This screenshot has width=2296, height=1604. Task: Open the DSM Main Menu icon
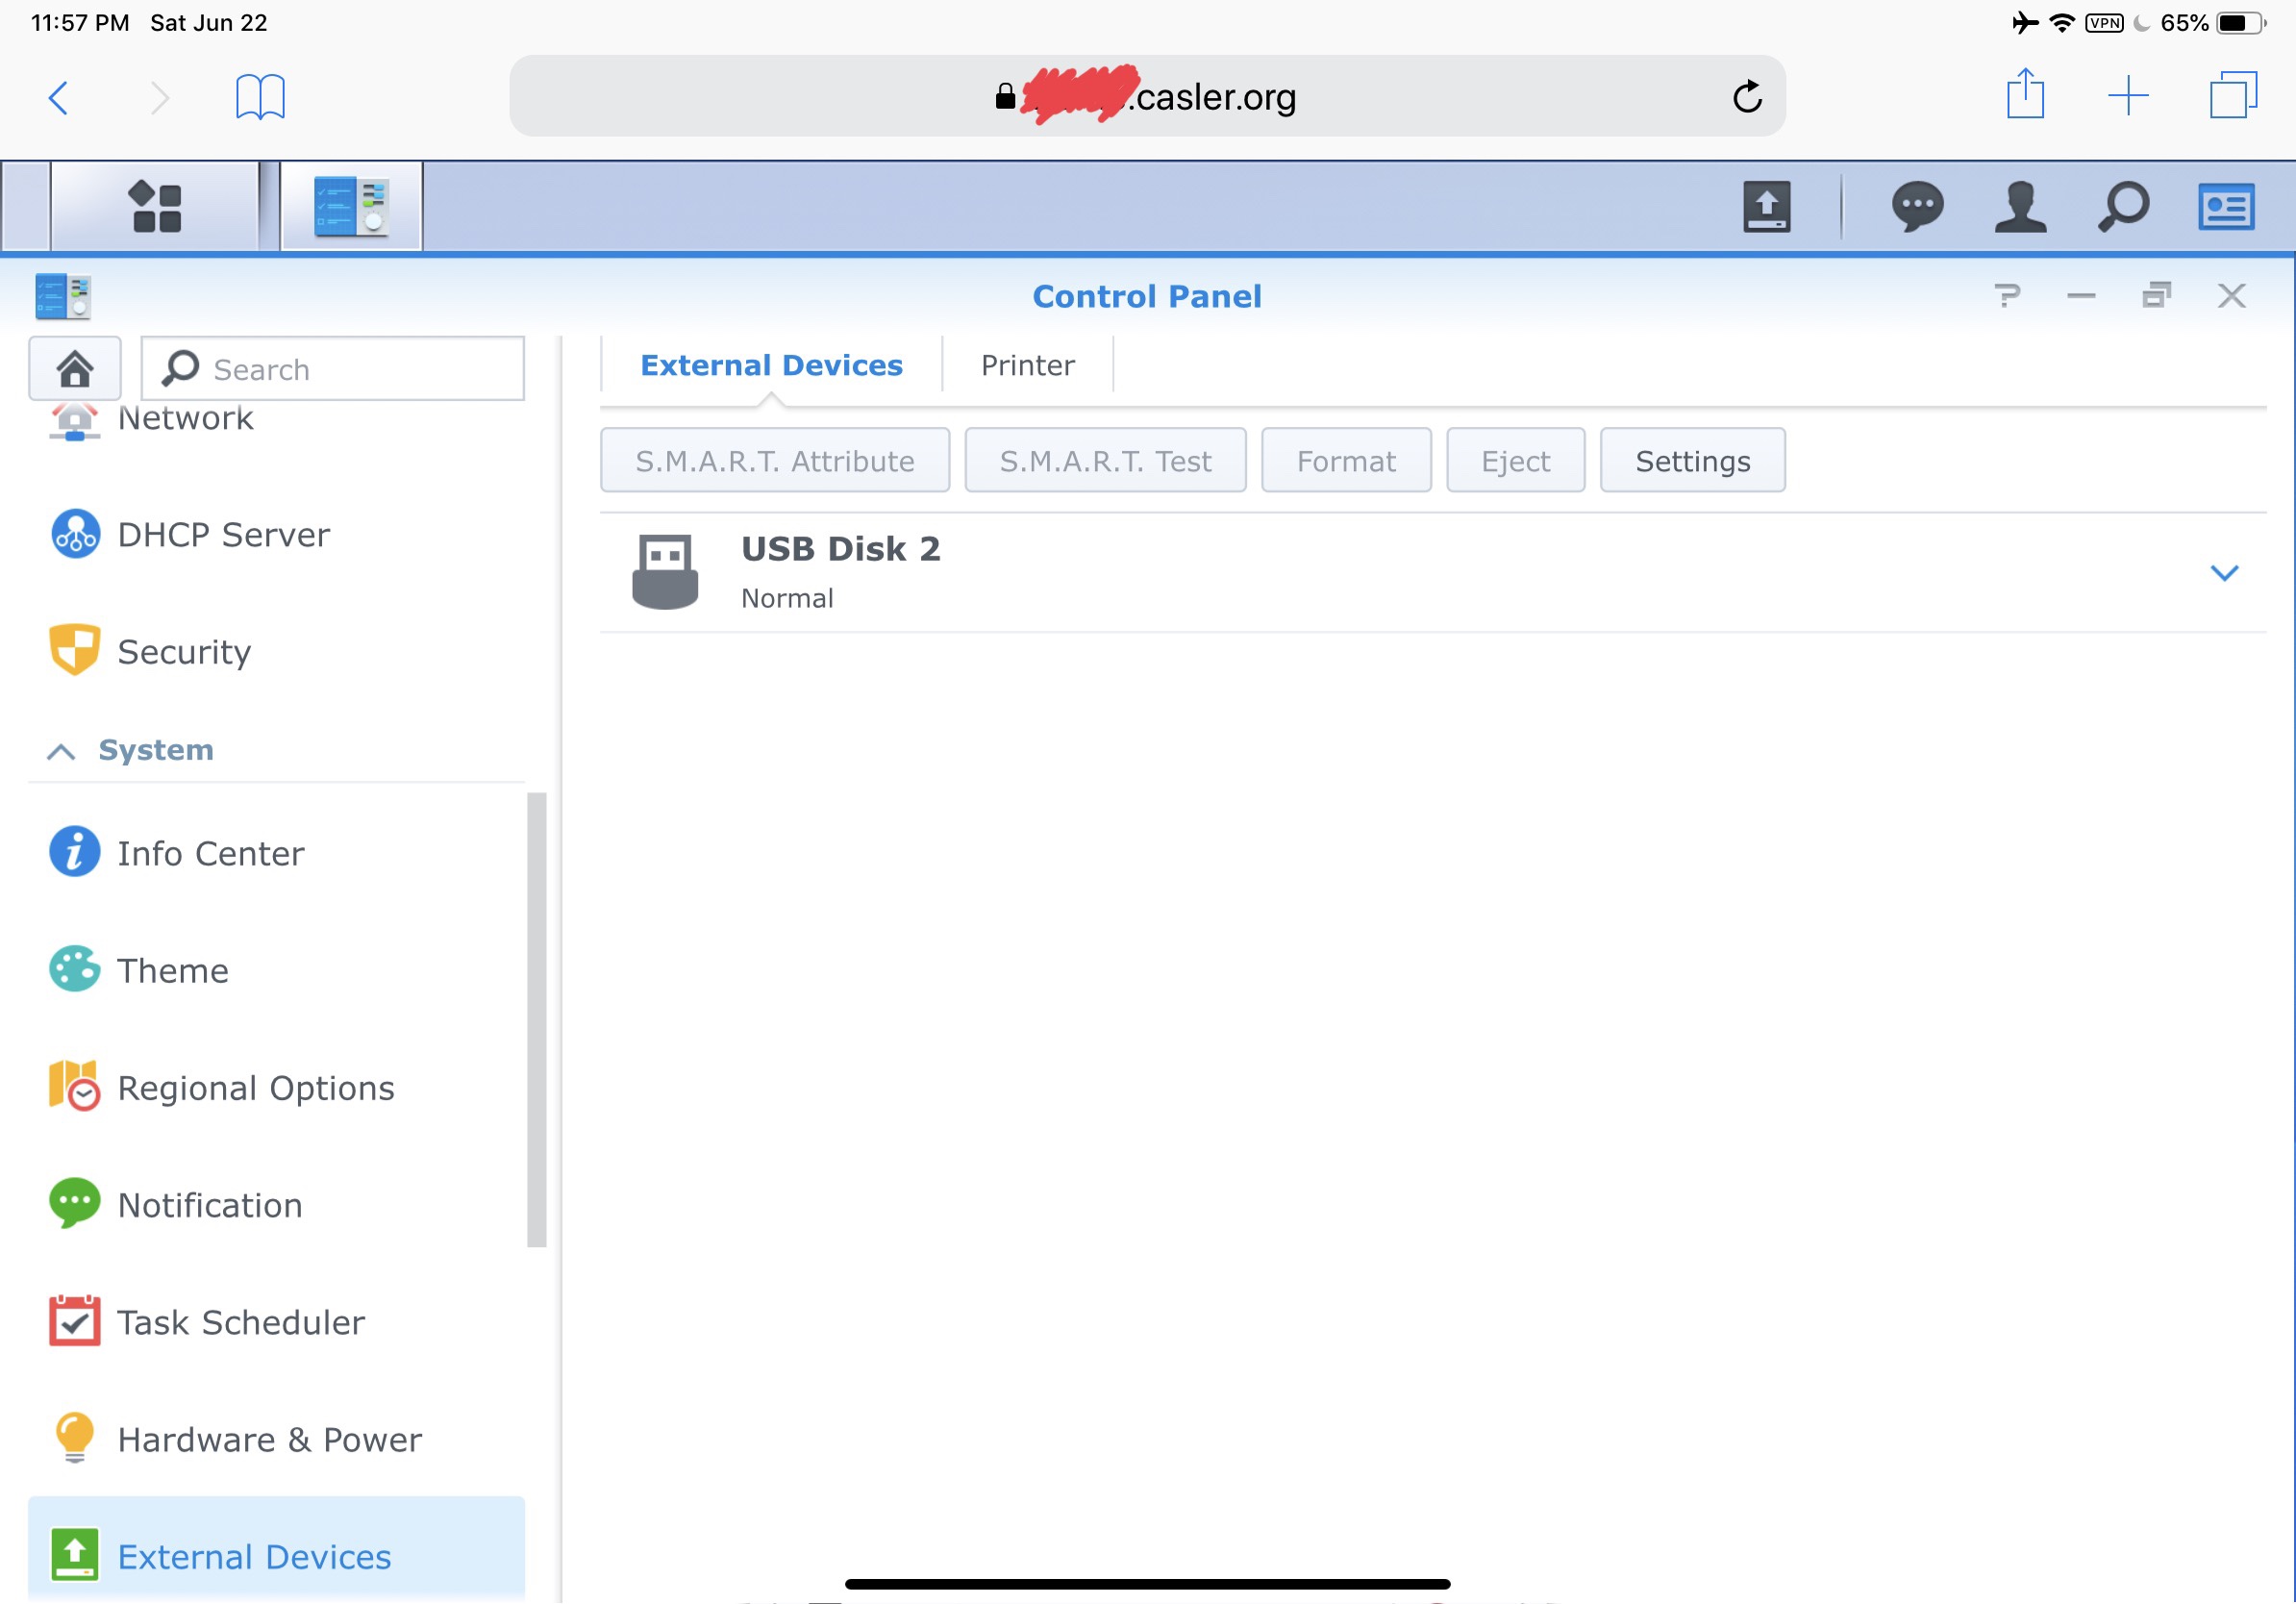[x=156, y=206]
